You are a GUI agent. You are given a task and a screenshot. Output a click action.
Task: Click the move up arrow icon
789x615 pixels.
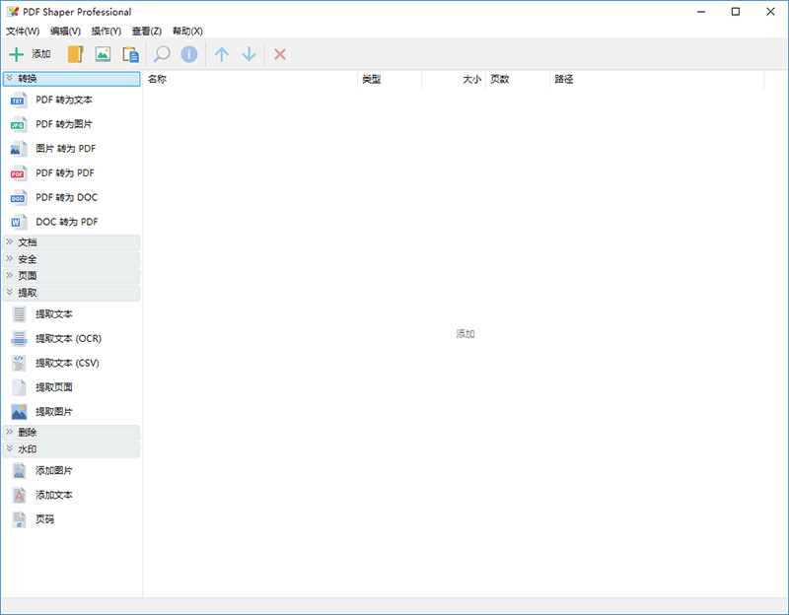(x=222, y=54)
